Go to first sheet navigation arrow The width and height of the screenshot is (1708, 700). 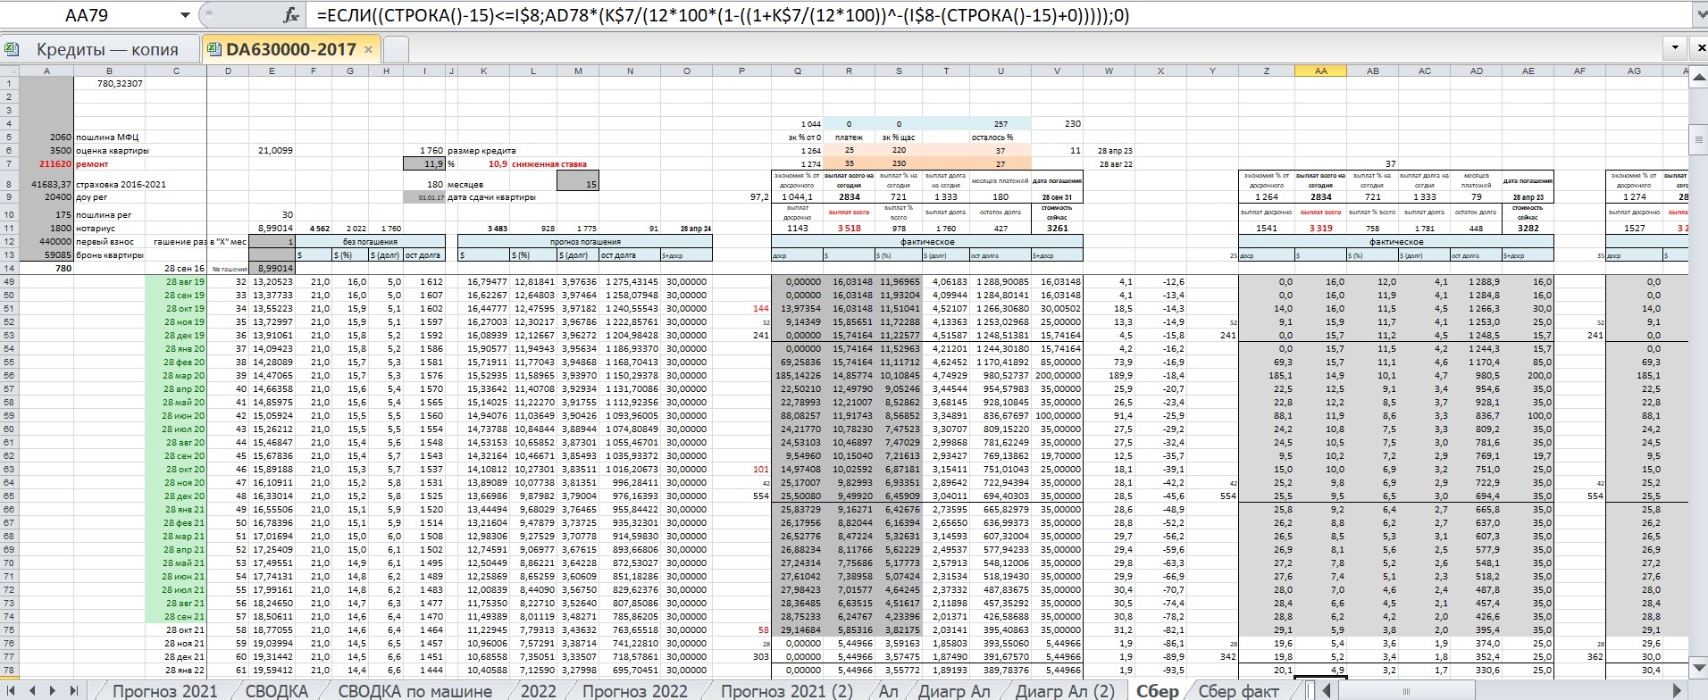point(13,691)
